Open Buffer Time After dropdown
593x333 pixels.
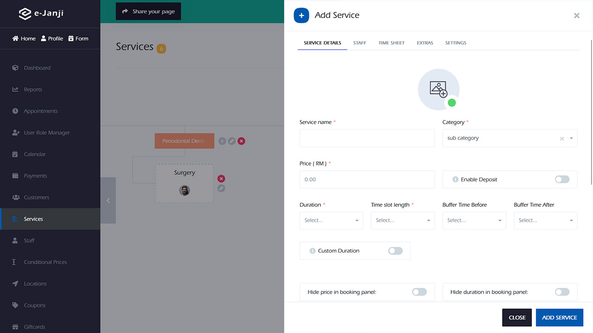[545, 221]
